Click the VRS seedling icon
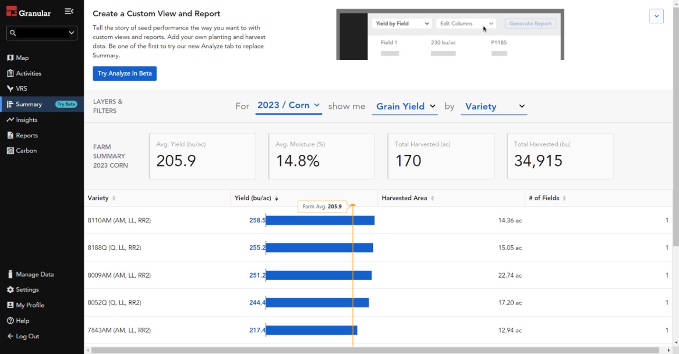 10,89
